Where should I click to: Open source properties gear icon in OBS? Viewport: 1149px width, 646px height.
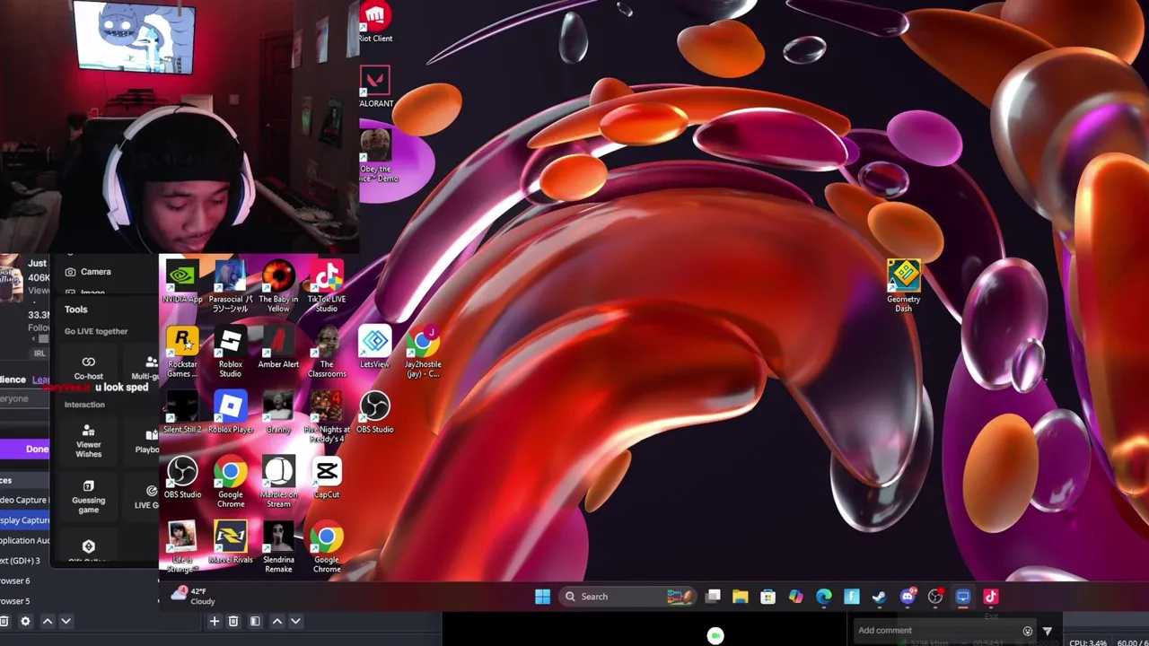[x=25, y=621]
